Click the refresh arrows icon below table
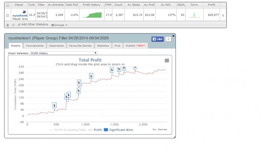The height and width of the screenshot is (150, 262). (13, 25)
